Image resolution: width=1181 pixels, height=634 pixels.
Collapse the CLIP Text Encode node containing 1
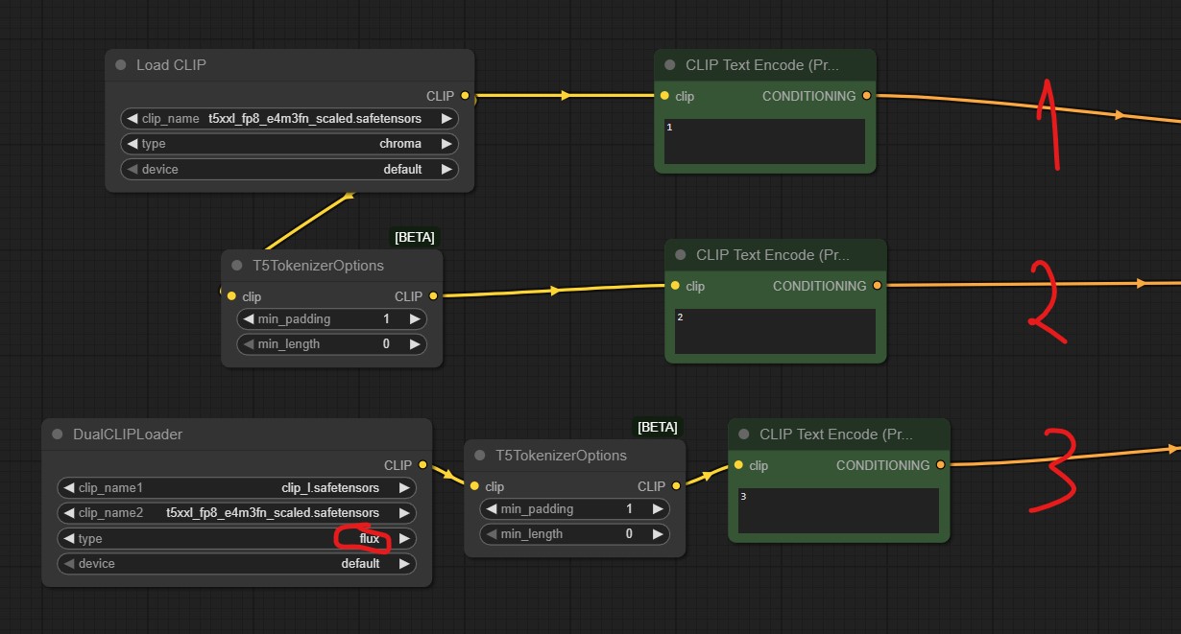point(670,65)
